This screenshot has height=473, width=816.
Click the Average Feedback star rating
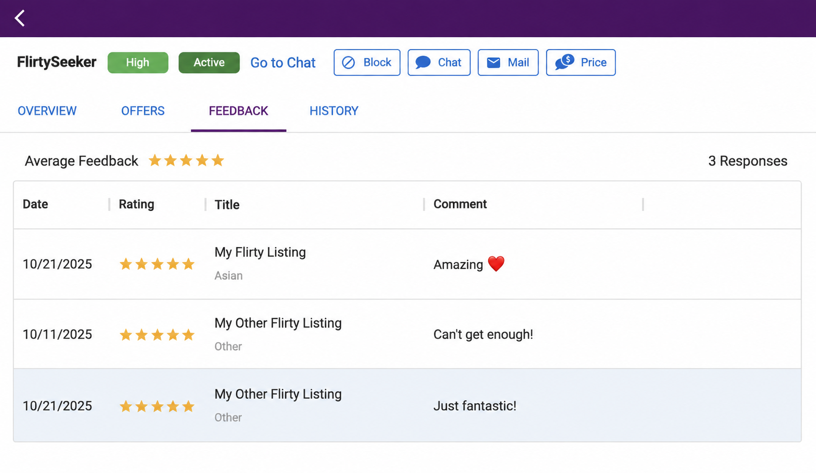pyautogui.click(x=186, y=160)
